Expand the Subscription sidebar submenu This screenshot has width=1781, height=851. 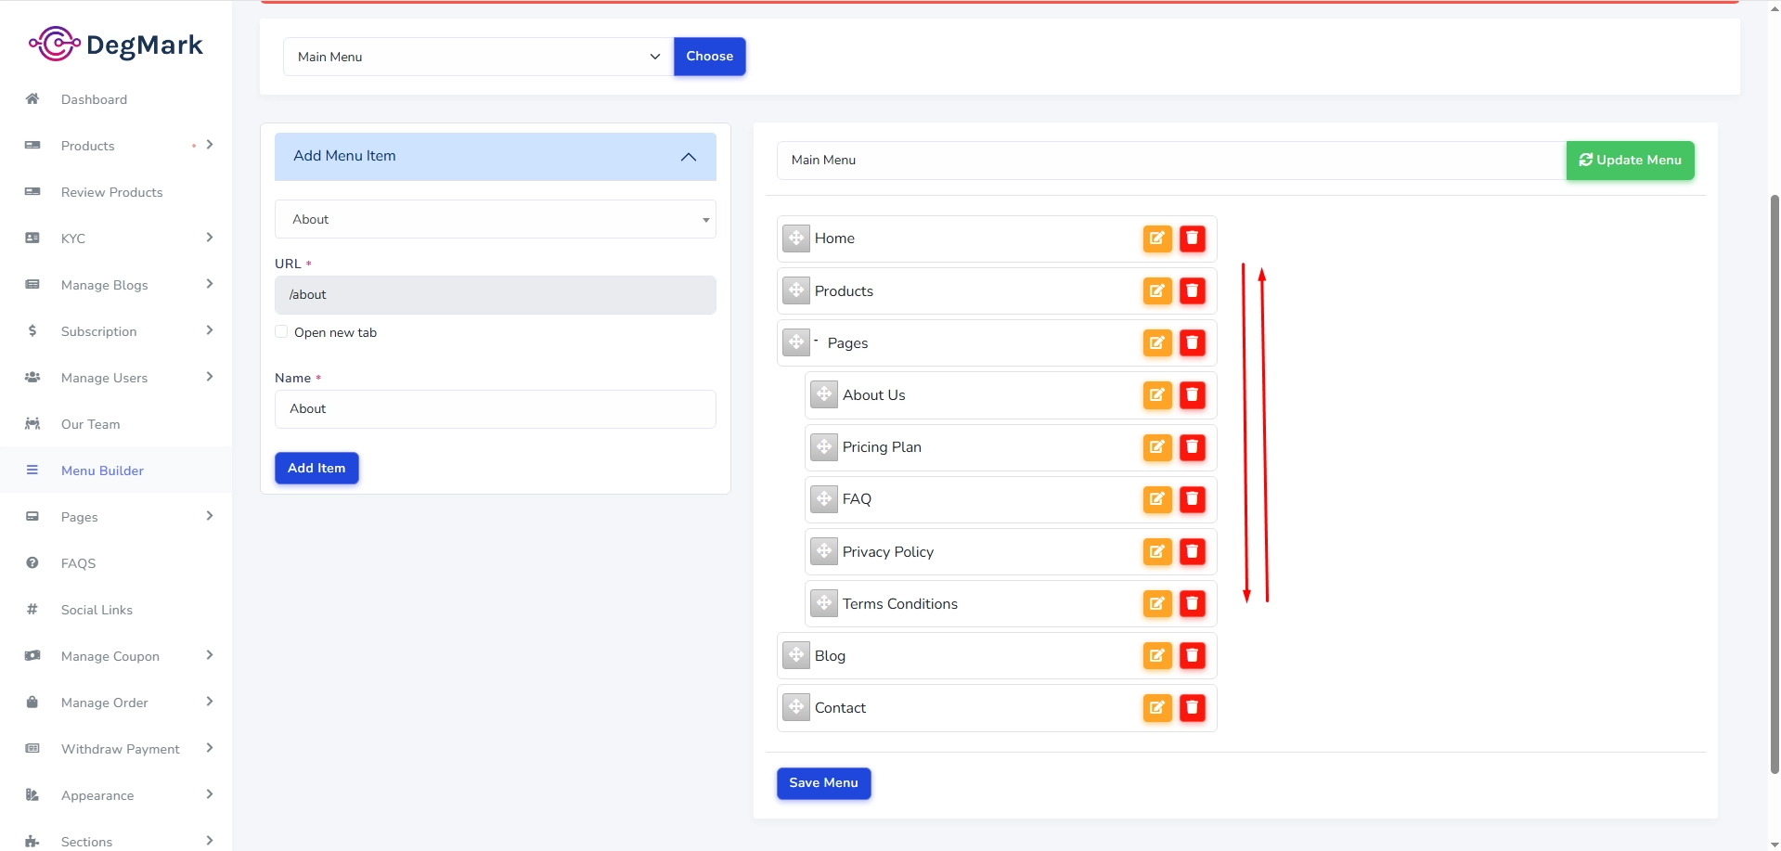point(210,330)
